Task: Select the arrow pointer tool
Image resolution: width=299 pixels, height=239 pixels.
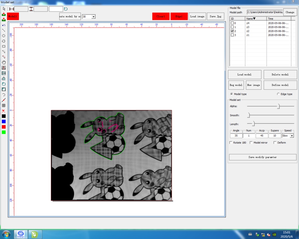Action: tap(4, 9)
